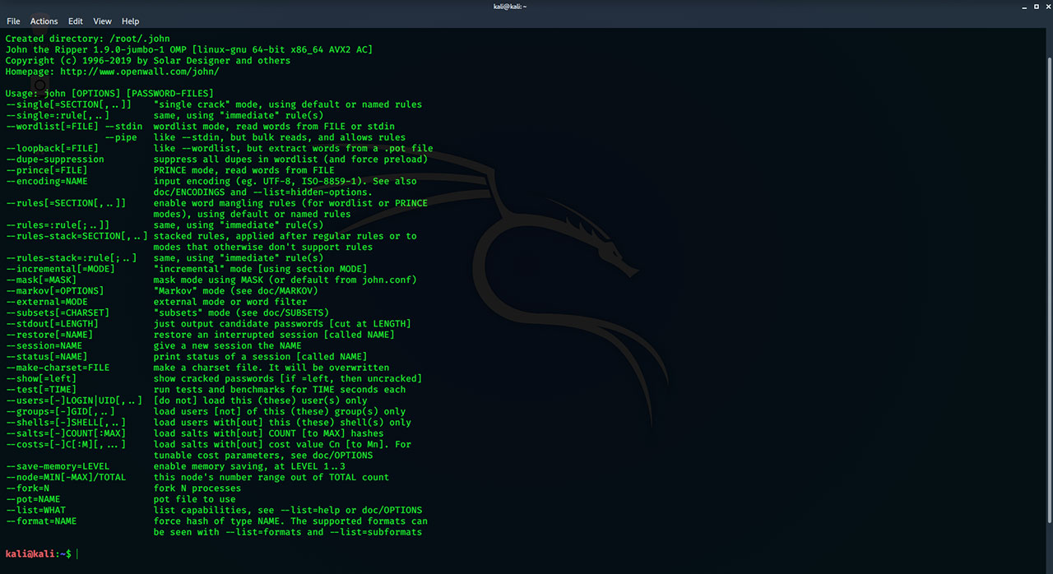Select the --session=NAME option text
This screenshot has width=1053, height=574.
coord(45,345)
